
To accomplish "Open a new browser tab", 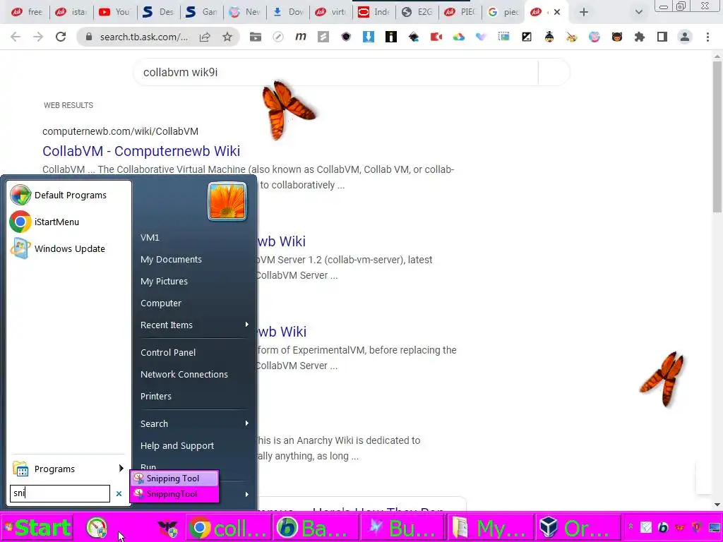I will coord(584,12).
